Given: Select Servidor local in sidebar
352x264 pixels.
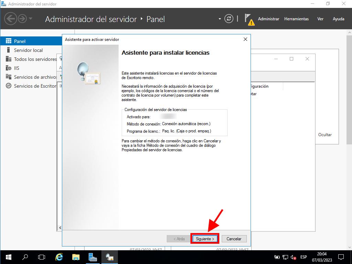Looking at the screenshot, I should click(x=28, y=50).
